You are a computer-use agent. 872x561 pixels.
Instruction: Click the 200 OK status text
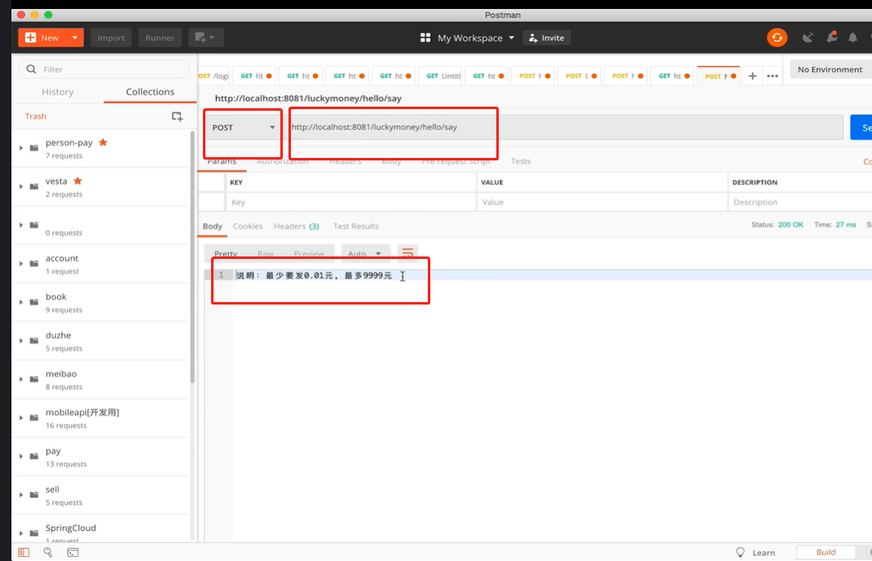tap(791, 225)
